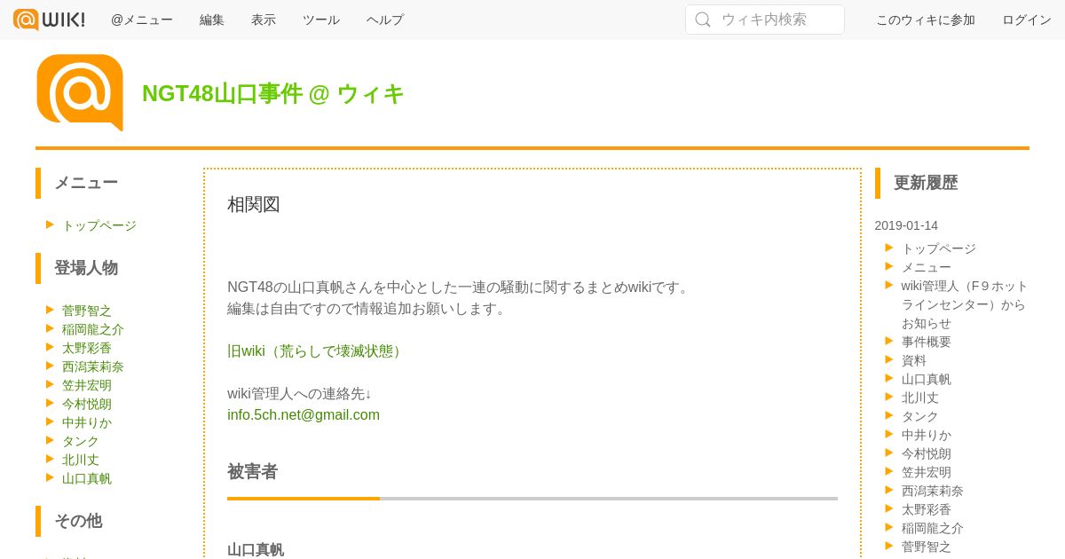Click the その他 sidebar heading
The height and width of the screenshot is (559, 1065).
click(78, 521)
